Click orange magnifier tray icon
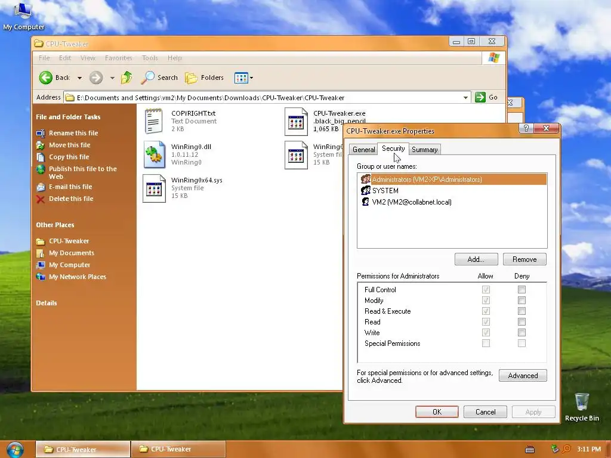611x458 pixels. [x=566, y=449]
